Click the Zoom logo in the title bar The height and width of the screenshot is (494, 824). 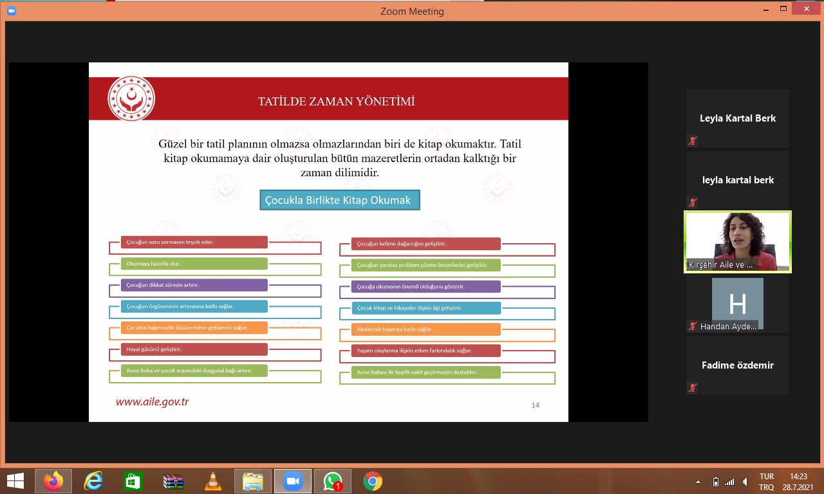click(x=11, y=11)
